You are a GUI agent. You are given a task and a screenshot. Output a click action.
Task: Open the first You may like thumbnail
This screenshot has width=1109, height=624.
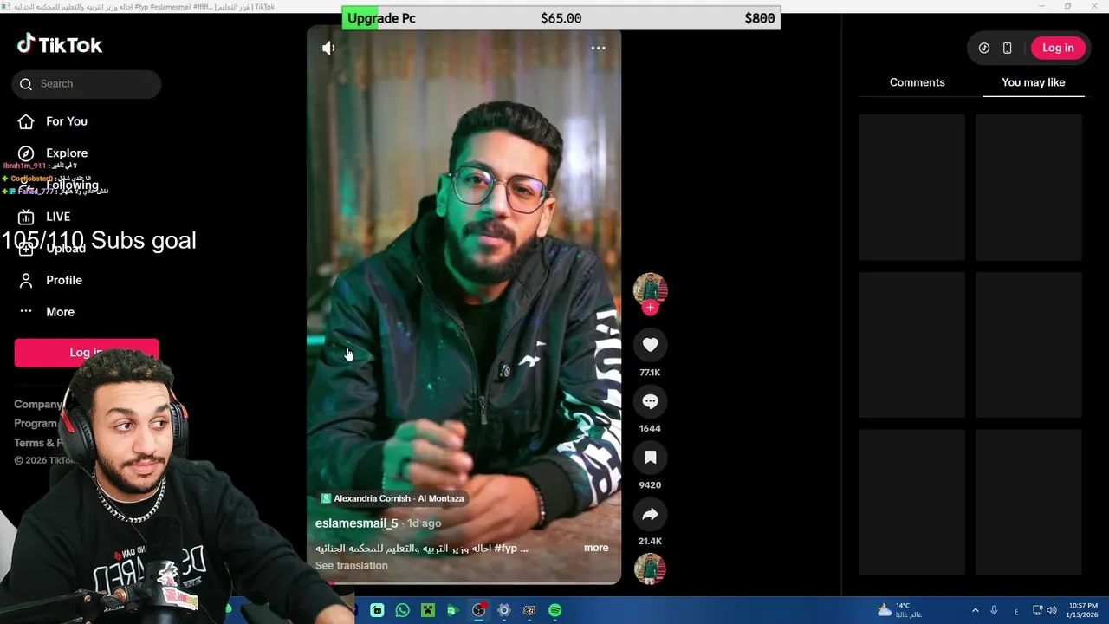[x=911, y=187]
